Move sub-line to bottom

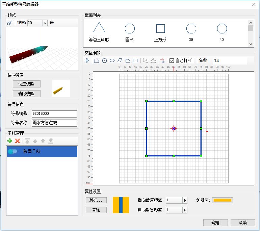(x=51, y=141)
